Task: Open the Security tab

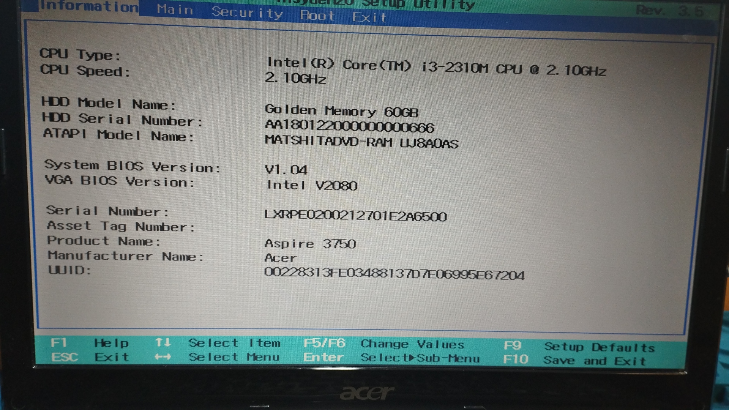Action: tap(247, 13)
